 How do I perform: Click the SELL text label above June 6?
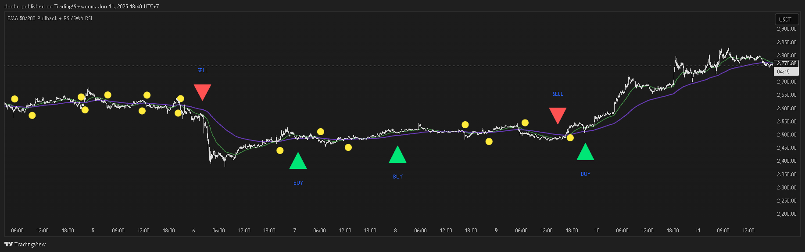coord(203,70)
